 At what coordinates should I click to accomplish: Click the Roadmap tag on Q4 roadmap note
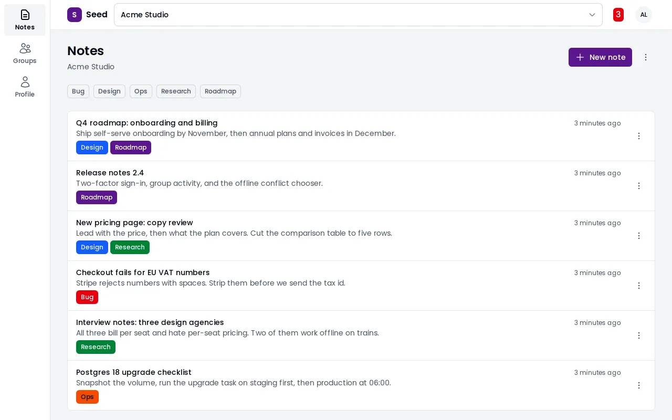(131, 148)
